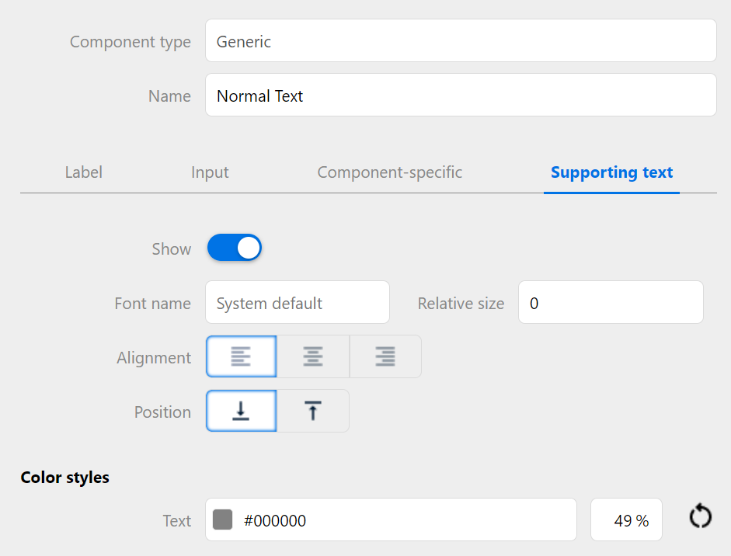Choose center alignment icon

click(x=313, y=357)
